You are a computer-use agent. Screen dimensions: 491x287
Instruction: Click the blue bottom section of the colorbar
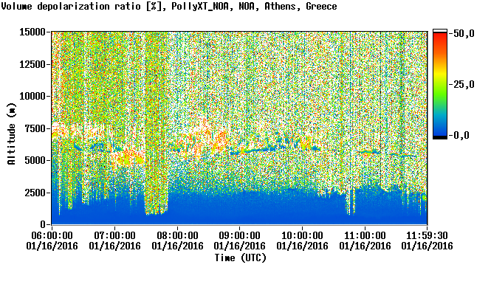(x=440, y=128)
